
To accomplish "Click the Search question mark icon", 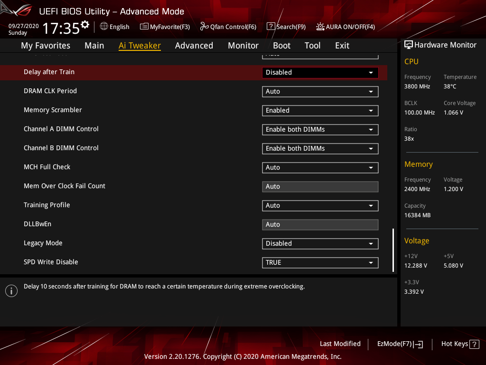I will (271, 27).
